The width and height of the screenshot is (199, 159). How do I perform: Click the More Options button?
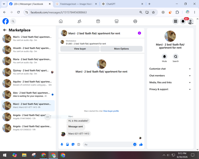pos(121,48)
